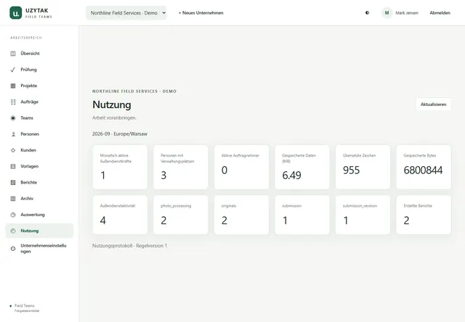This screenshot has width=465, height=322.
Task: Click the Erstellte Berichte card
Action: (x=424, y=215)
